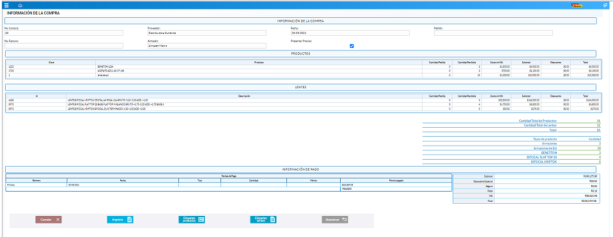The width and height of the screenshot is (613, 237).
Task: Toggle the Presentar Precios checkbox
Action: click(352, 46)
